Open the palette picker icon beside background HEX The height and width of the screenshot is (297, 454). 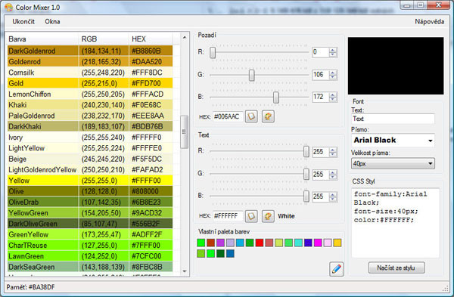pos(268,116)
